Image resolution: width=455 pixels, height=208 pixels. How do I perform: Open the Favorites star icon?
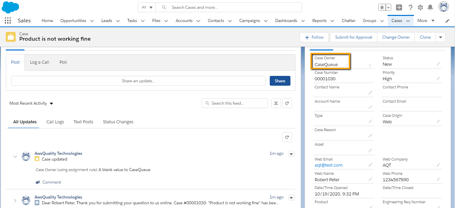[x=382, y=7]
